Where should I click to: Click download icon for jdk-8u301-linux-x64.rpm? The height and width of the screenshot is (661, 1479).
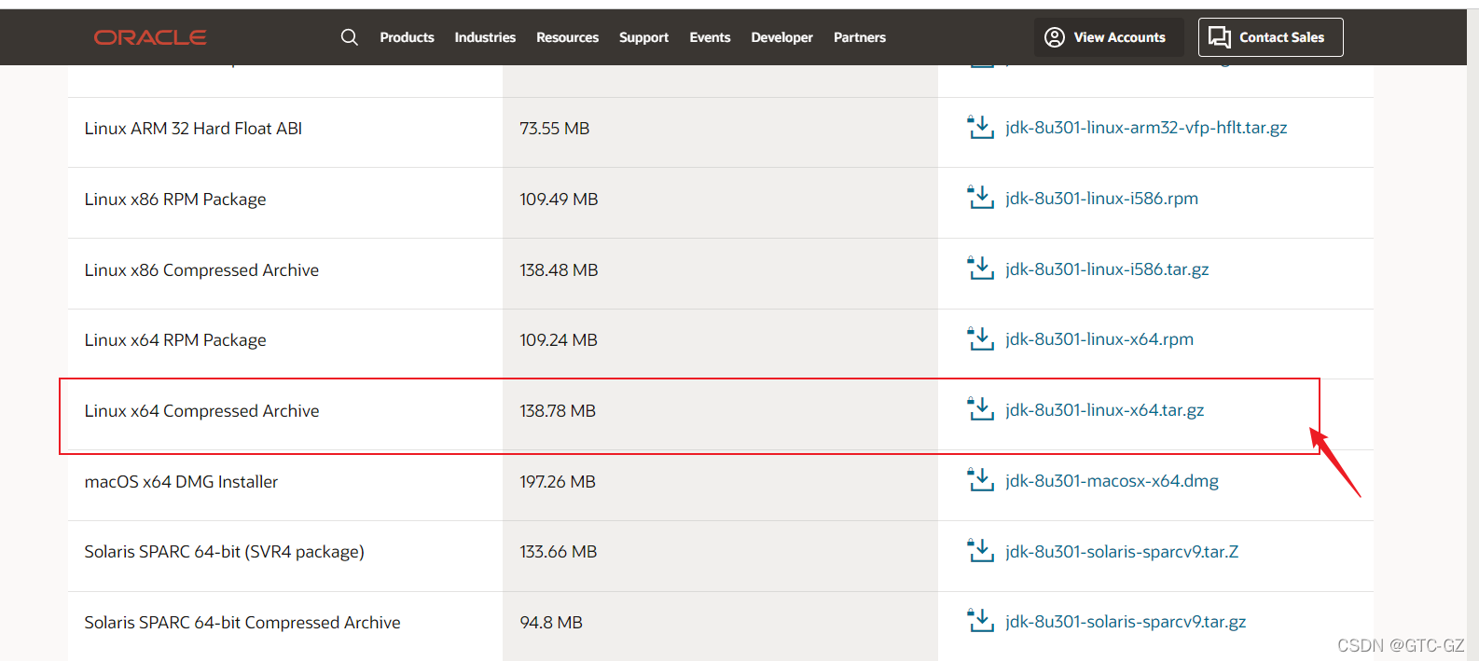coord(980,338)
